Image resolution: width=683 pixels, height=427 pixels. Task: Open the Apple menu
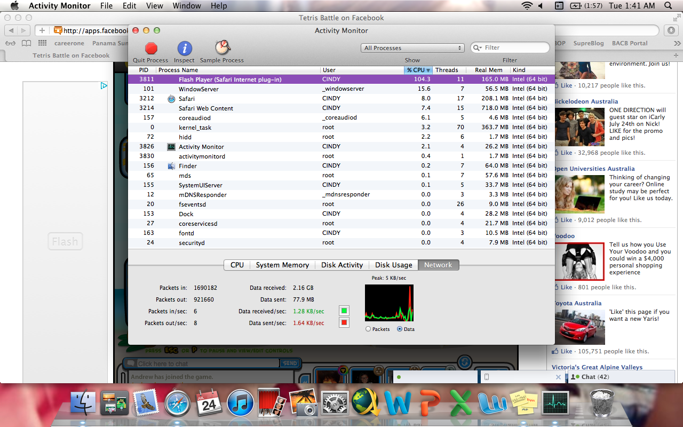[x=14, y=6]
